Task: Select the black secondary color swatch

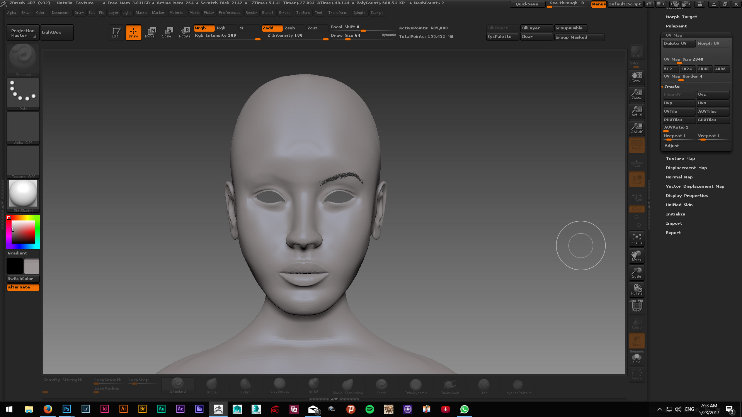Action: [x=15, y=266]
